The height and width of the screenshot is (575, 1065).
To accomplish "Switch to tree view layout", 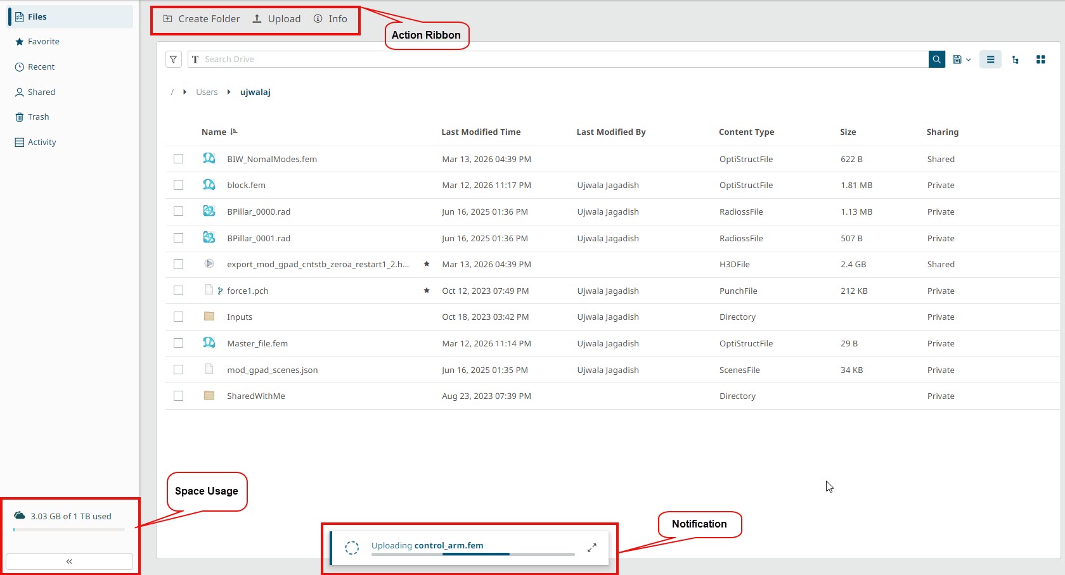I will [x=1016, y=60].
